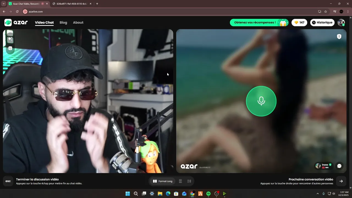
Task: Reload the page with the refresh icon
Action: pyautogui.click(x=17, y=12)
